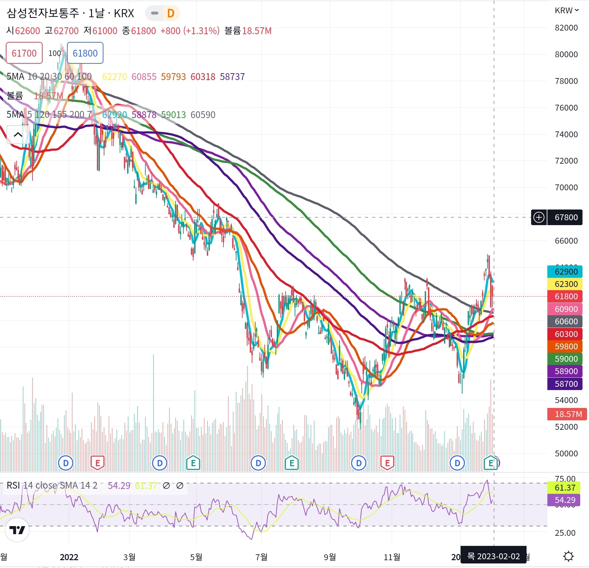Open the dividend D marker in late March

click(160, 463)
